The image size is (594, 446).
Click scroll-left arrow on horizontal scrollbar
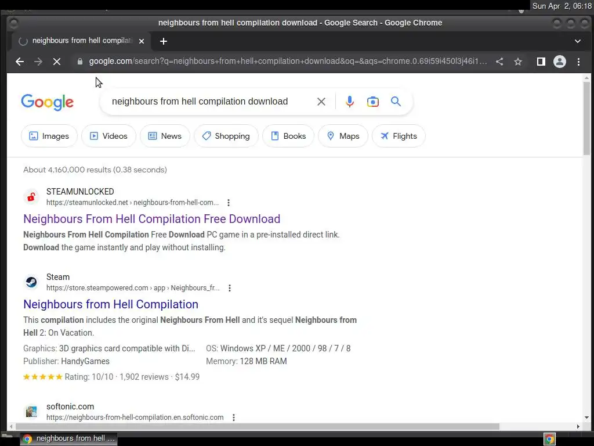coord(10,427)
